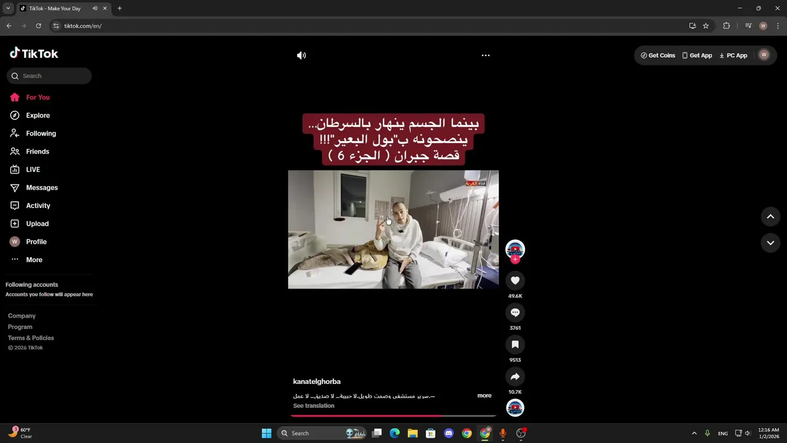
Task: Click ENG language indicator
Action: click(723, 433)
